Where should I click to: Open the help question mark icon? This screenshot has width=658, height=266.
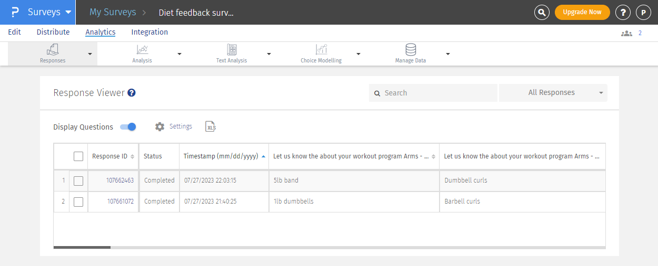623,12
